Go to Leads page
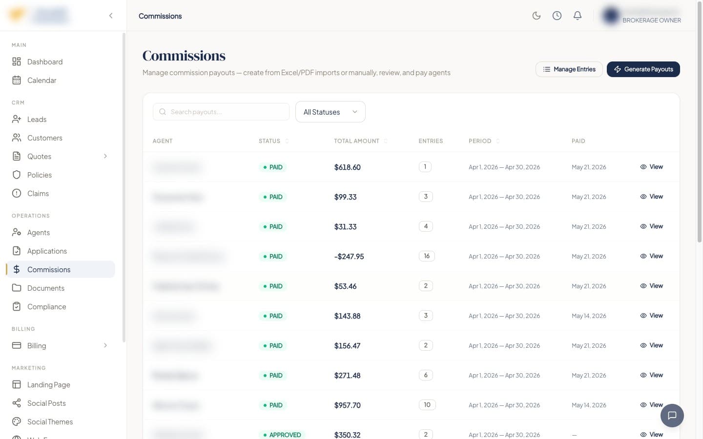Screen dimensions: 703x439 pyautogui.click(x=61, y=119)
